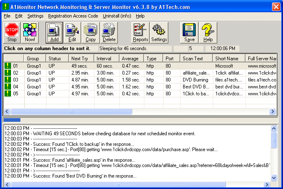Select the '1click affiliat...' short name cell
The image size is (283, 189).
[x=229, y=73]
